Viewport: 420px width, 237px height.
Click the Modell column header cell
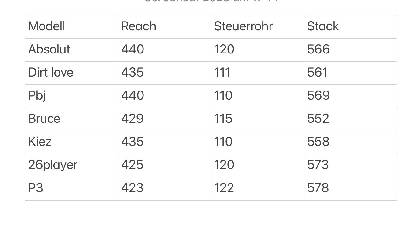[x=47, y=26]
